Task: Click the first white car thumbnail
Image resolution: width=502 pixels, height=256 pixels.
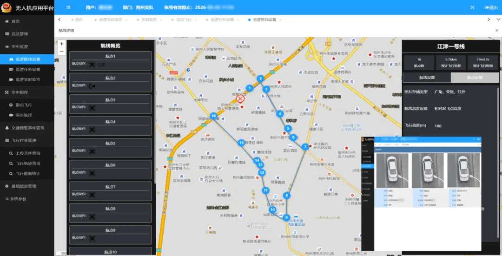Action: pyautogui.click(x=392, y=171)
